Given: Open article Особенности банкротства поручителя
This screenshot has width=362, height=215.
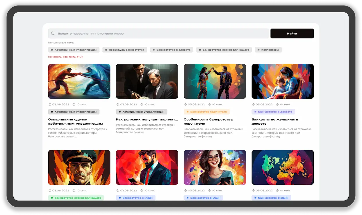Looking at the screenshot, I should pos(208,121).
